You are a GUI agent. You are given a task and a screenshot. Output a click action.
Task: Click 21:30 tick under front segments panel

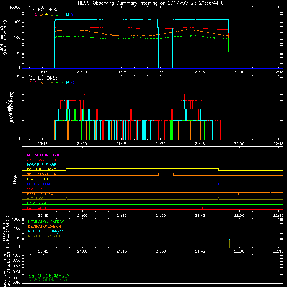tap(160, 72)
